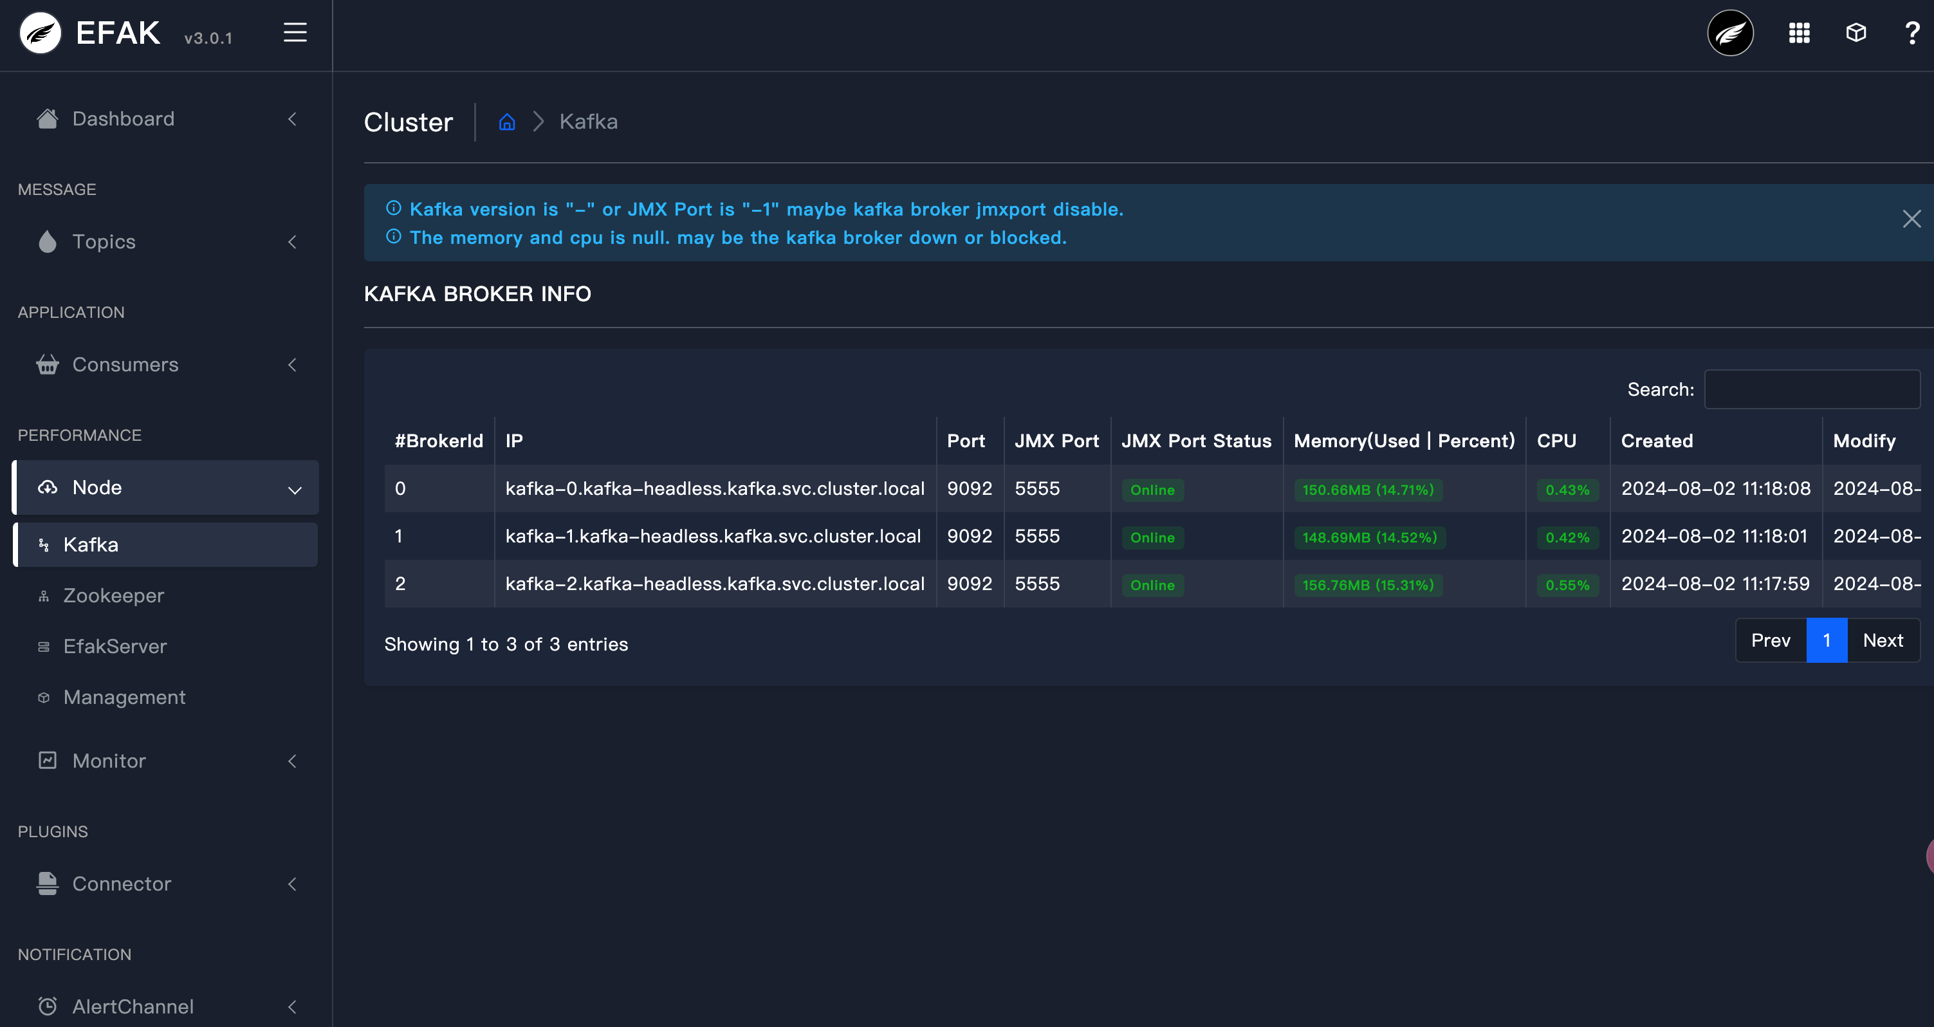Expand the AlertChannel chevron
This screenshot has height=1027, width=1934.
(x=292, y=1006)
